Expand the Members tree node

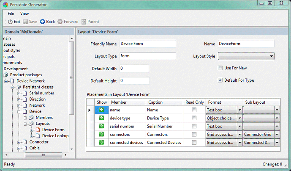pyautogui.click(x=25, y=118)
